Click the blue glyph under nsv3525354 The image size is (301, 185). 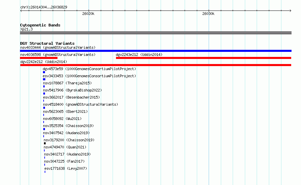(x=44, y=129)
